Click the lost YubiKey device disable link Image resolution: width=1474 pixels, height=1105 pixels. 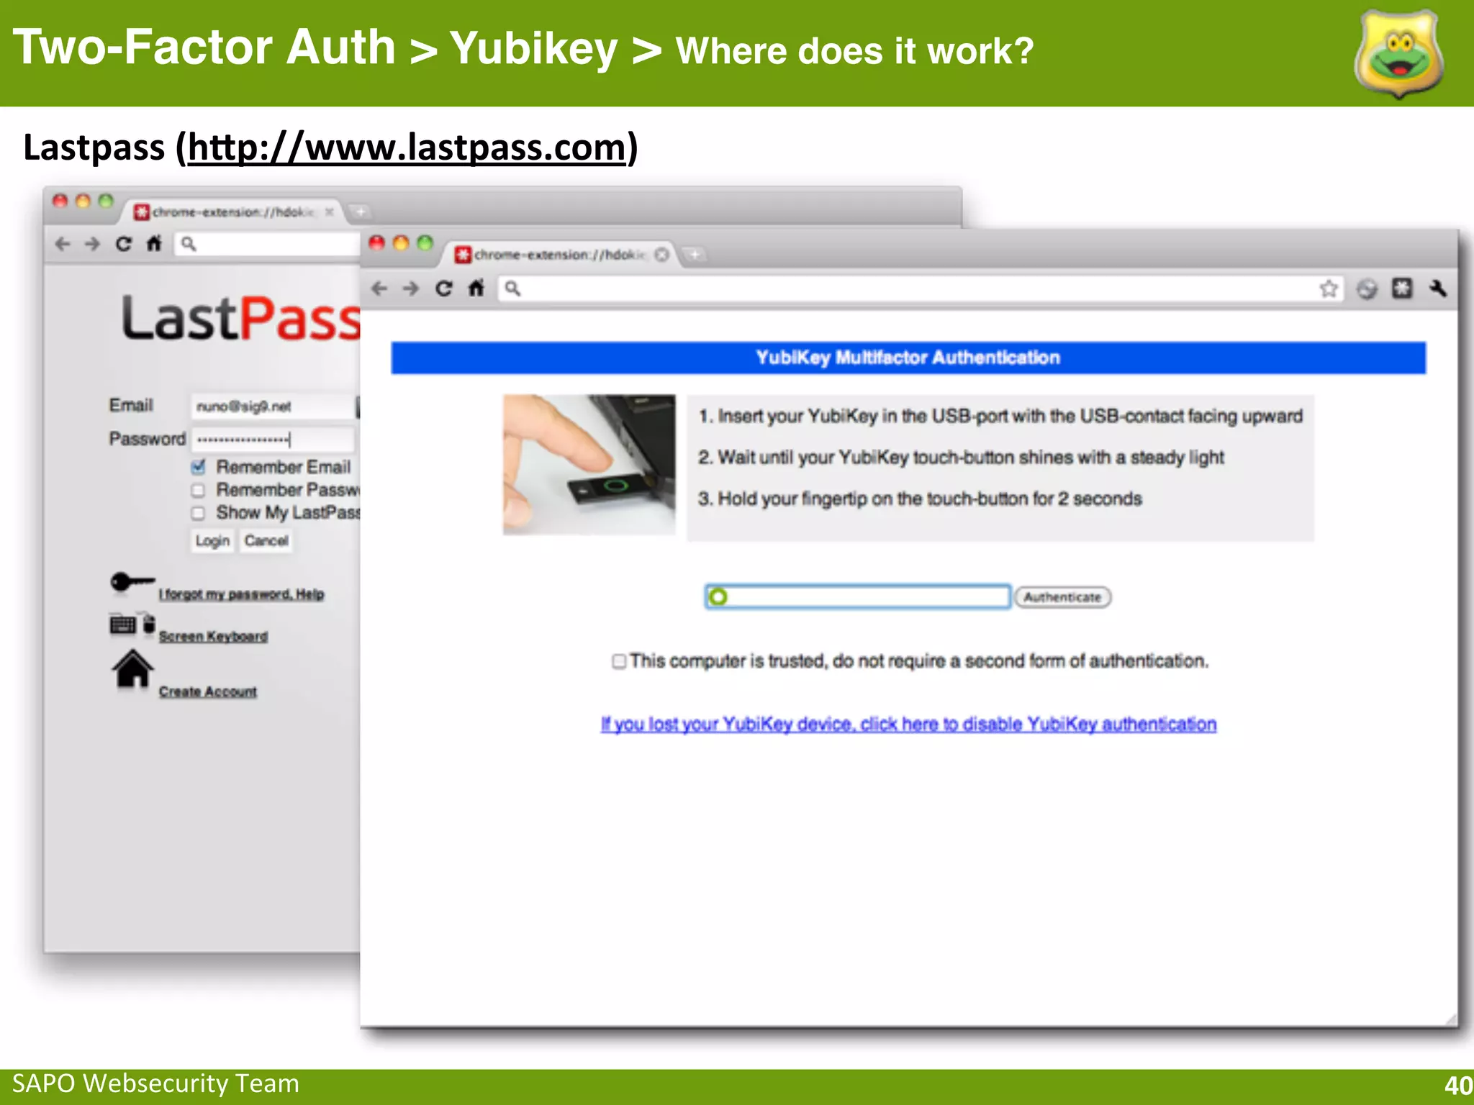click(908, 724)
